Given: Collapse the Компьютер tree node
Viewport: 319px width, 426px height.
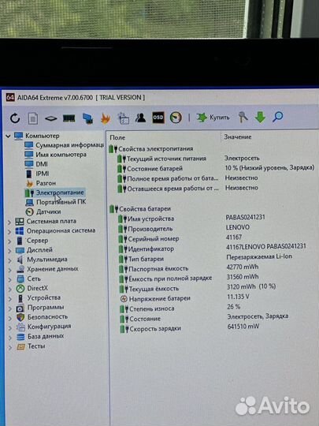Looking at the screenshot, I should click(x=8, y=136).
